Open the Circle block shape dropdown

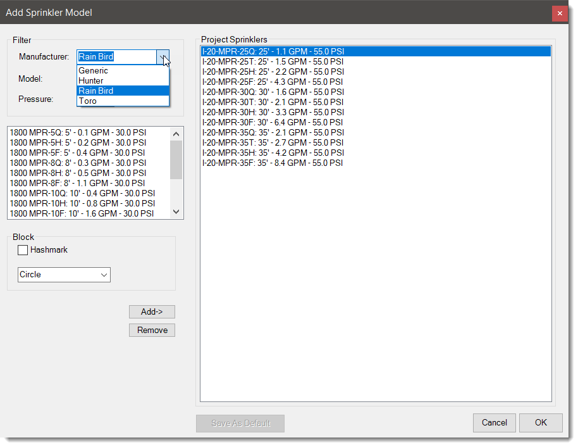64,275
